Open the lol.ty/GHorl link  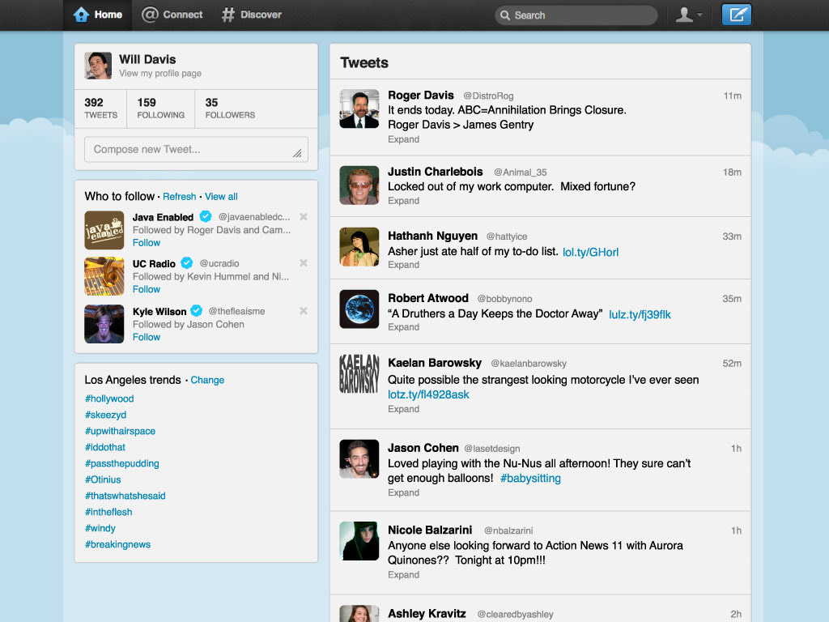(x=590, y=253)
